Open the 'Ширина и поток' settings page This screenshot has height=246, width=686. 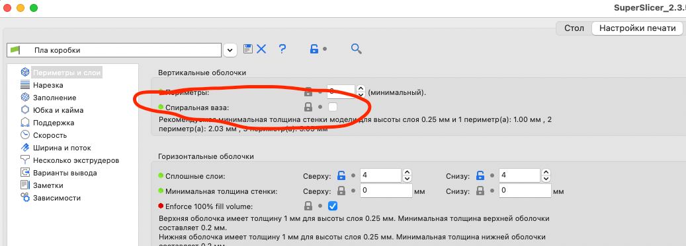click(62, 148)
